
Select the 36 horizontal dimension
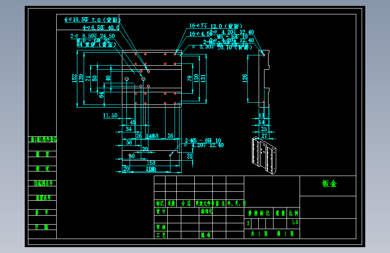129,142
